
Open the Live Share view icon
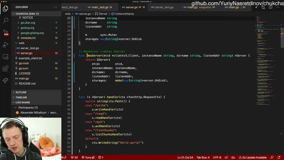(5, 80)
